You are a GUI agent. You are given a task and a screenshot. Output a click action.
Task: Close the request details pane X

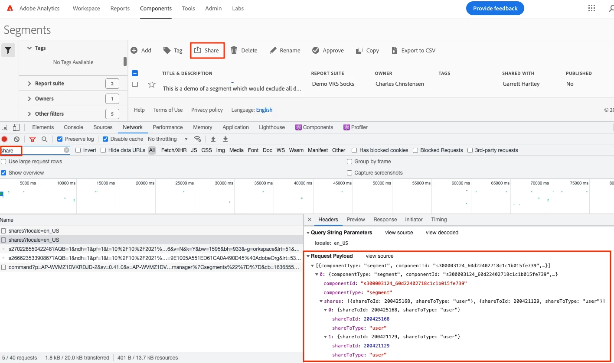coord(310,220)
